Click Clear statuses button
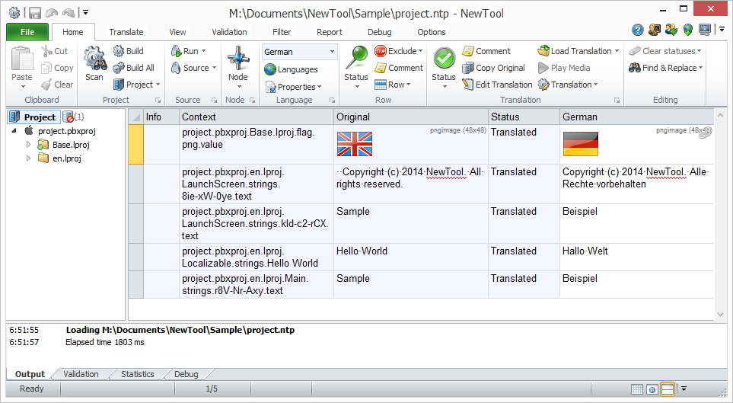The height and width of the screenshot is (403, 733). (665, 51)
